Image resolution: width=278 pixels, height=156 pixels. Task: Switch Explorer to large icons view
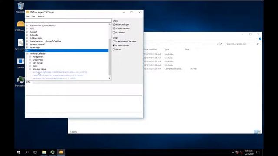[x=260, y=131]
